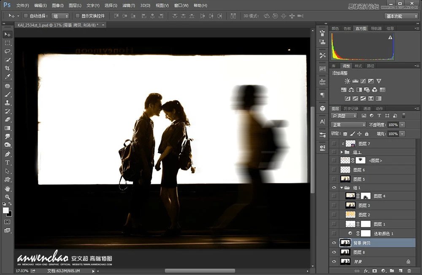Select the 图层 3 layer thumbnail
Image resolution: width=422 pixels, height=275 pixels.
click(350, 205)
